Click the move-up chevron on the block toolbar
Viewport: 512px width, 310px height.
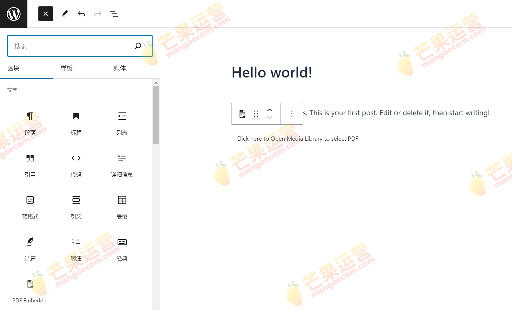pyautogui.click(x=270, y=109)
